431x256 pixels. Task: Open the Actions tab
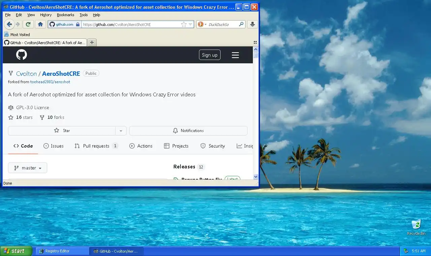[x=141, y=146]
